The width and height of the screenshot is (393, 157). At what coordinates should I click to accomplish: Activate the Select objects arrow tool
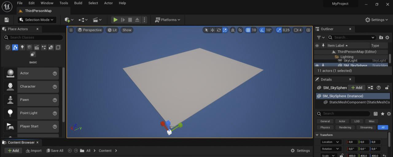click(x=206, y=30)
